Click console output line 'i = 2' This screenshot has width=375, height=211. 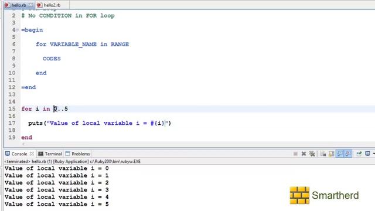click(56, 183)
